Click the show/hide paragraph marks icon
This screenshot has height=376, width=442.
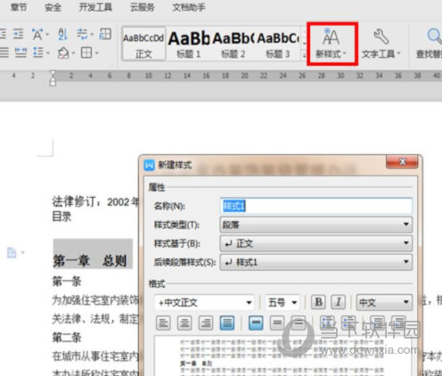point(82,34)
